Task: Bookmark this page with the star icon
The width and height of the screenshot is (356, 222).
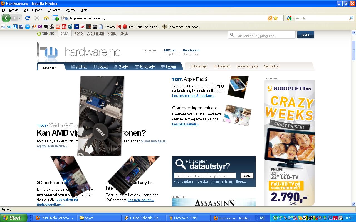Action: [276, 18]
